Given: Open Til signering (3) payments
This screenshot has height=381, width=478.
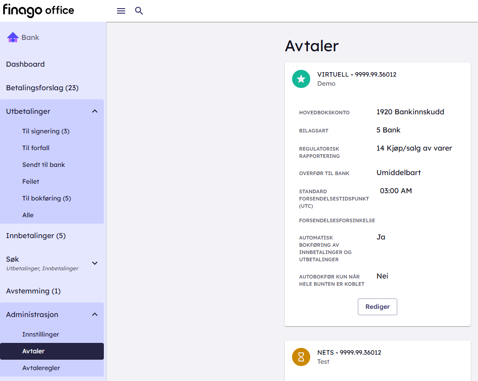Looking at the screenshot, I should coord(46,131).
